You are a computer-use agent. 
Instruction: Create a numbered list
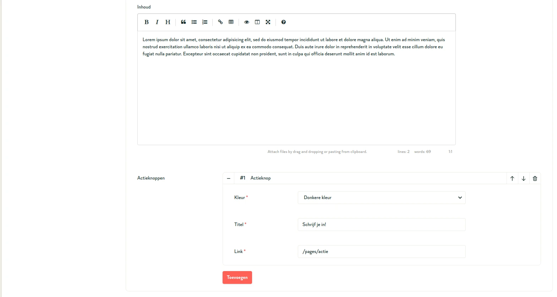pos(205,22)
